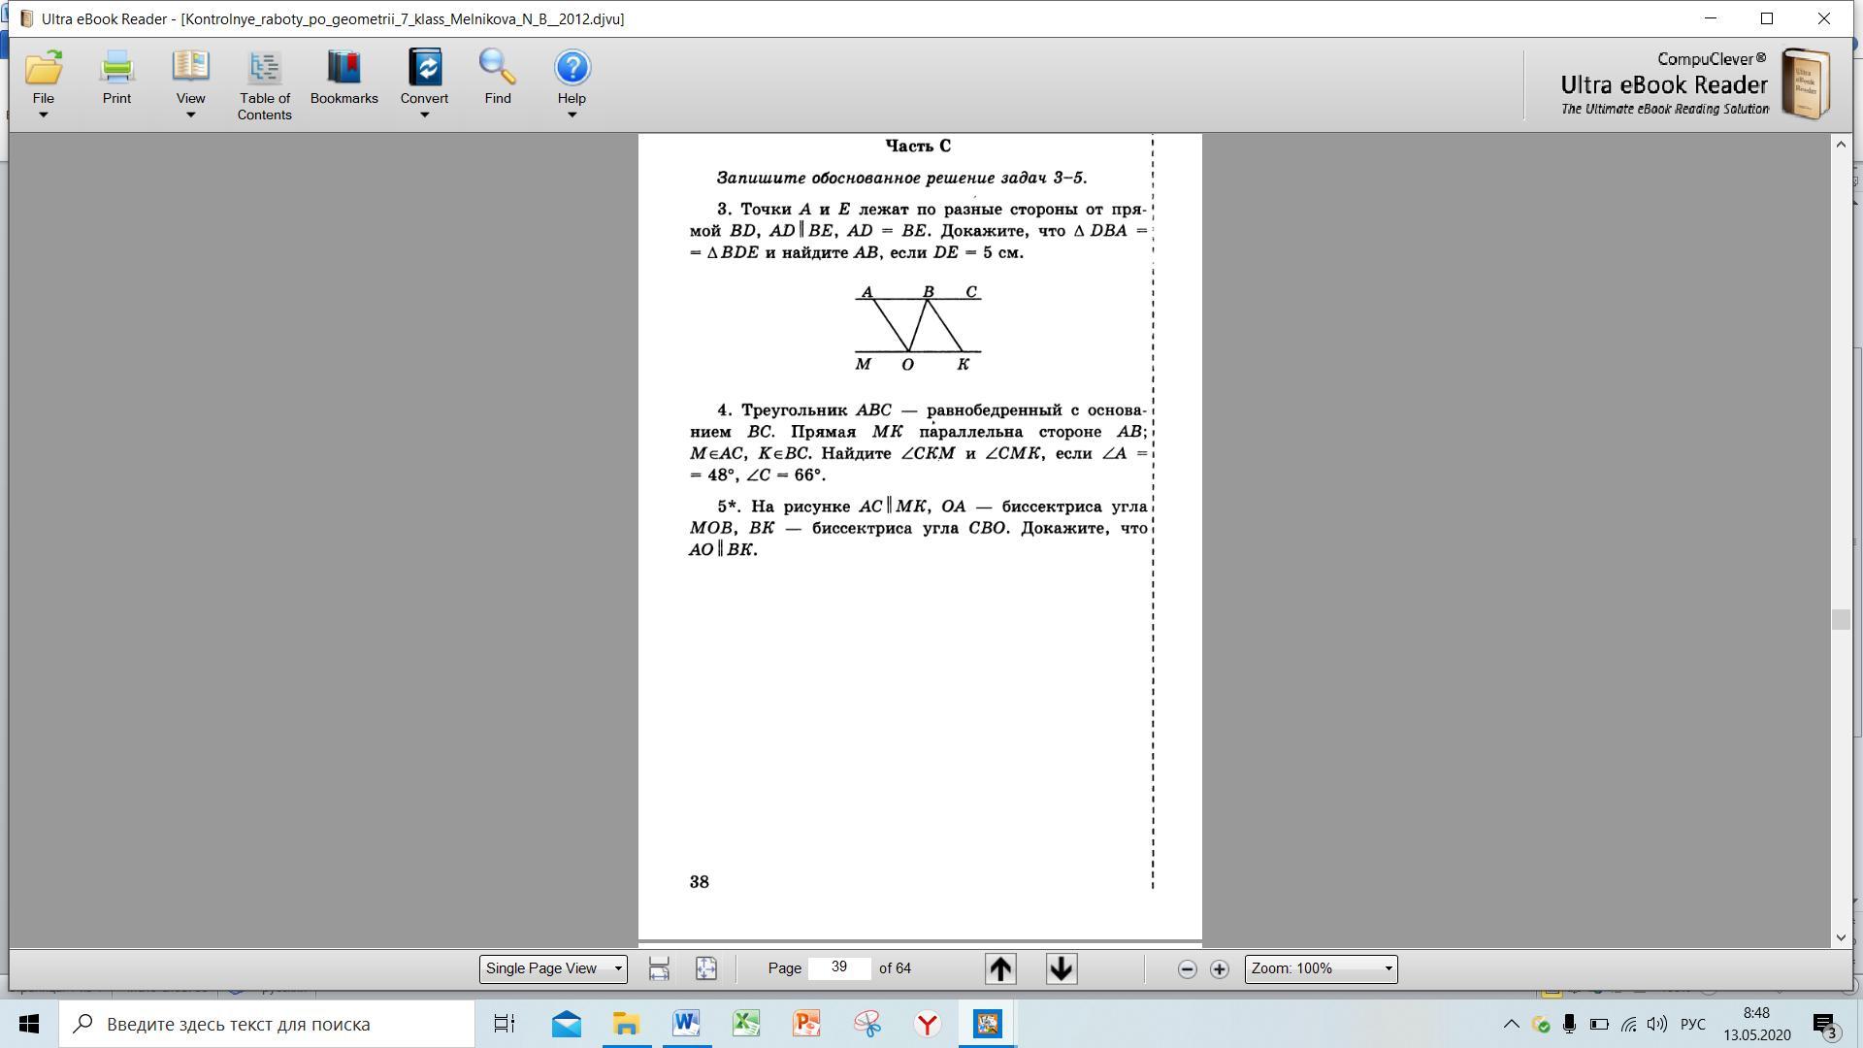The image size is (1863, 1048).
Task: Go to next page using the down arrow
Action: (1062, 968)
